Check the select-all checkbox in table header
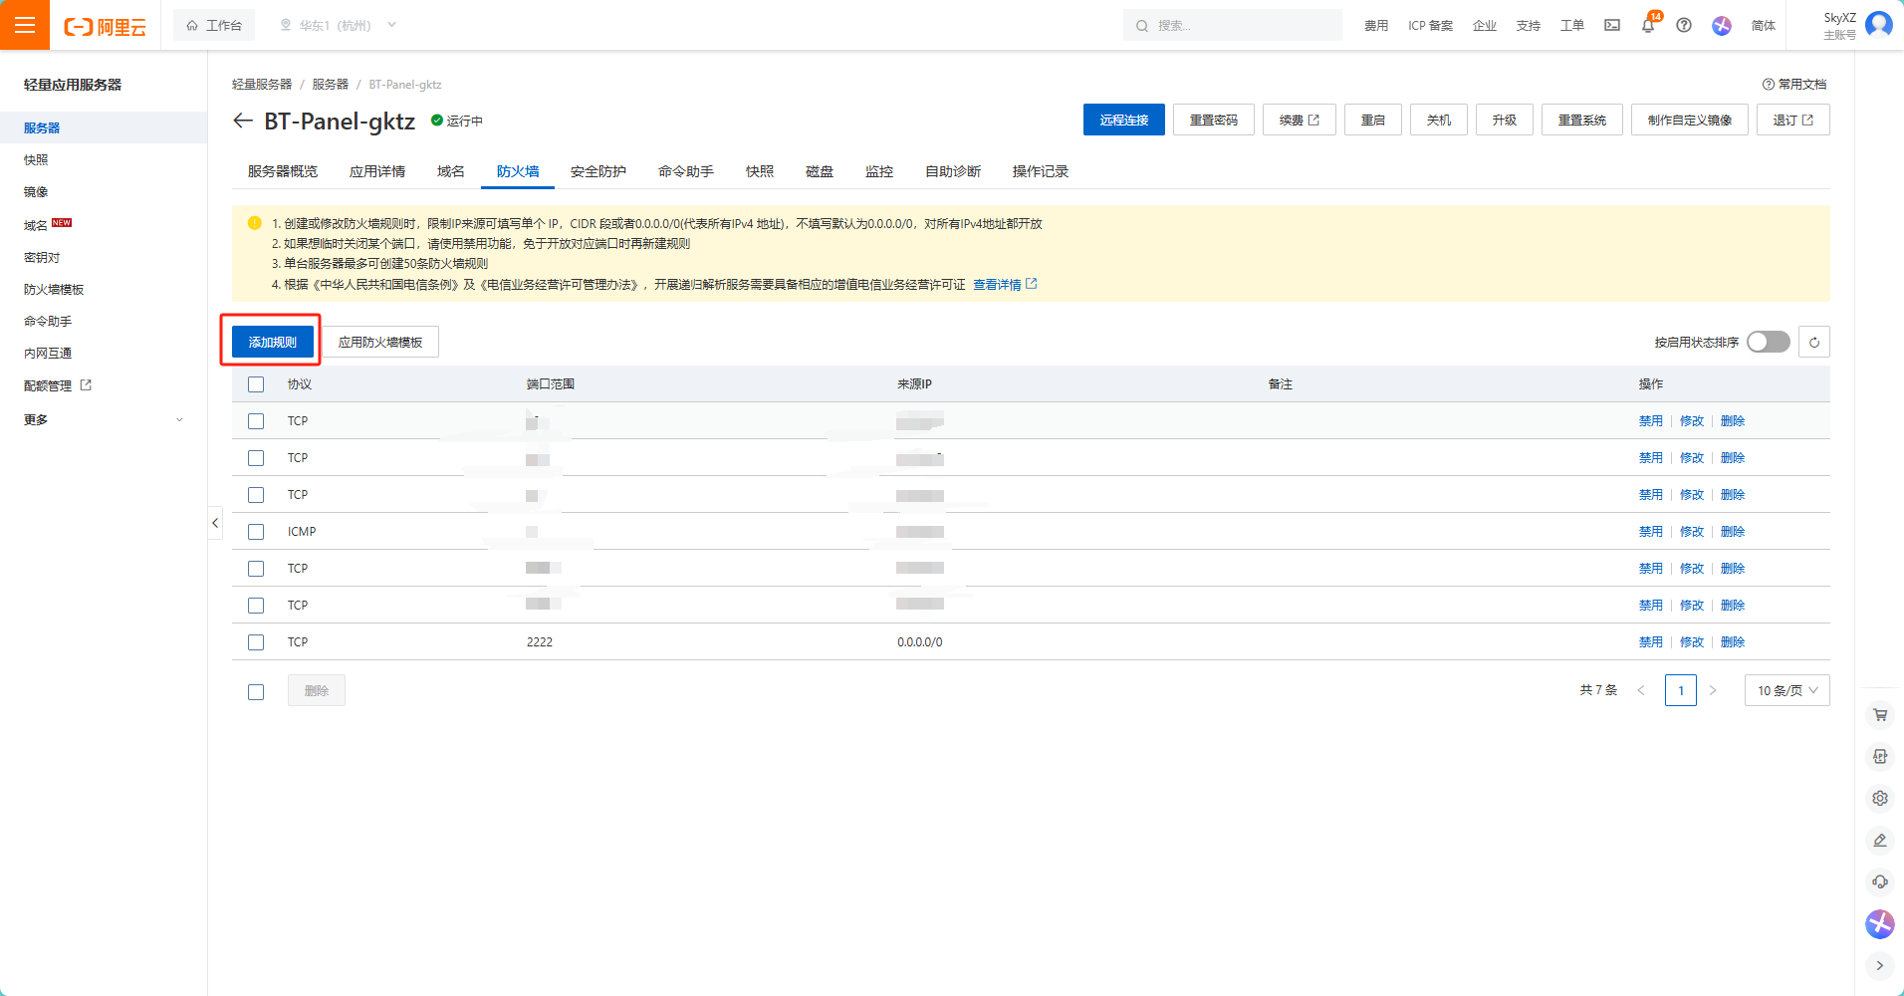Image resolution: width=1904 pixels, height=996 pixels. point(256,384)
